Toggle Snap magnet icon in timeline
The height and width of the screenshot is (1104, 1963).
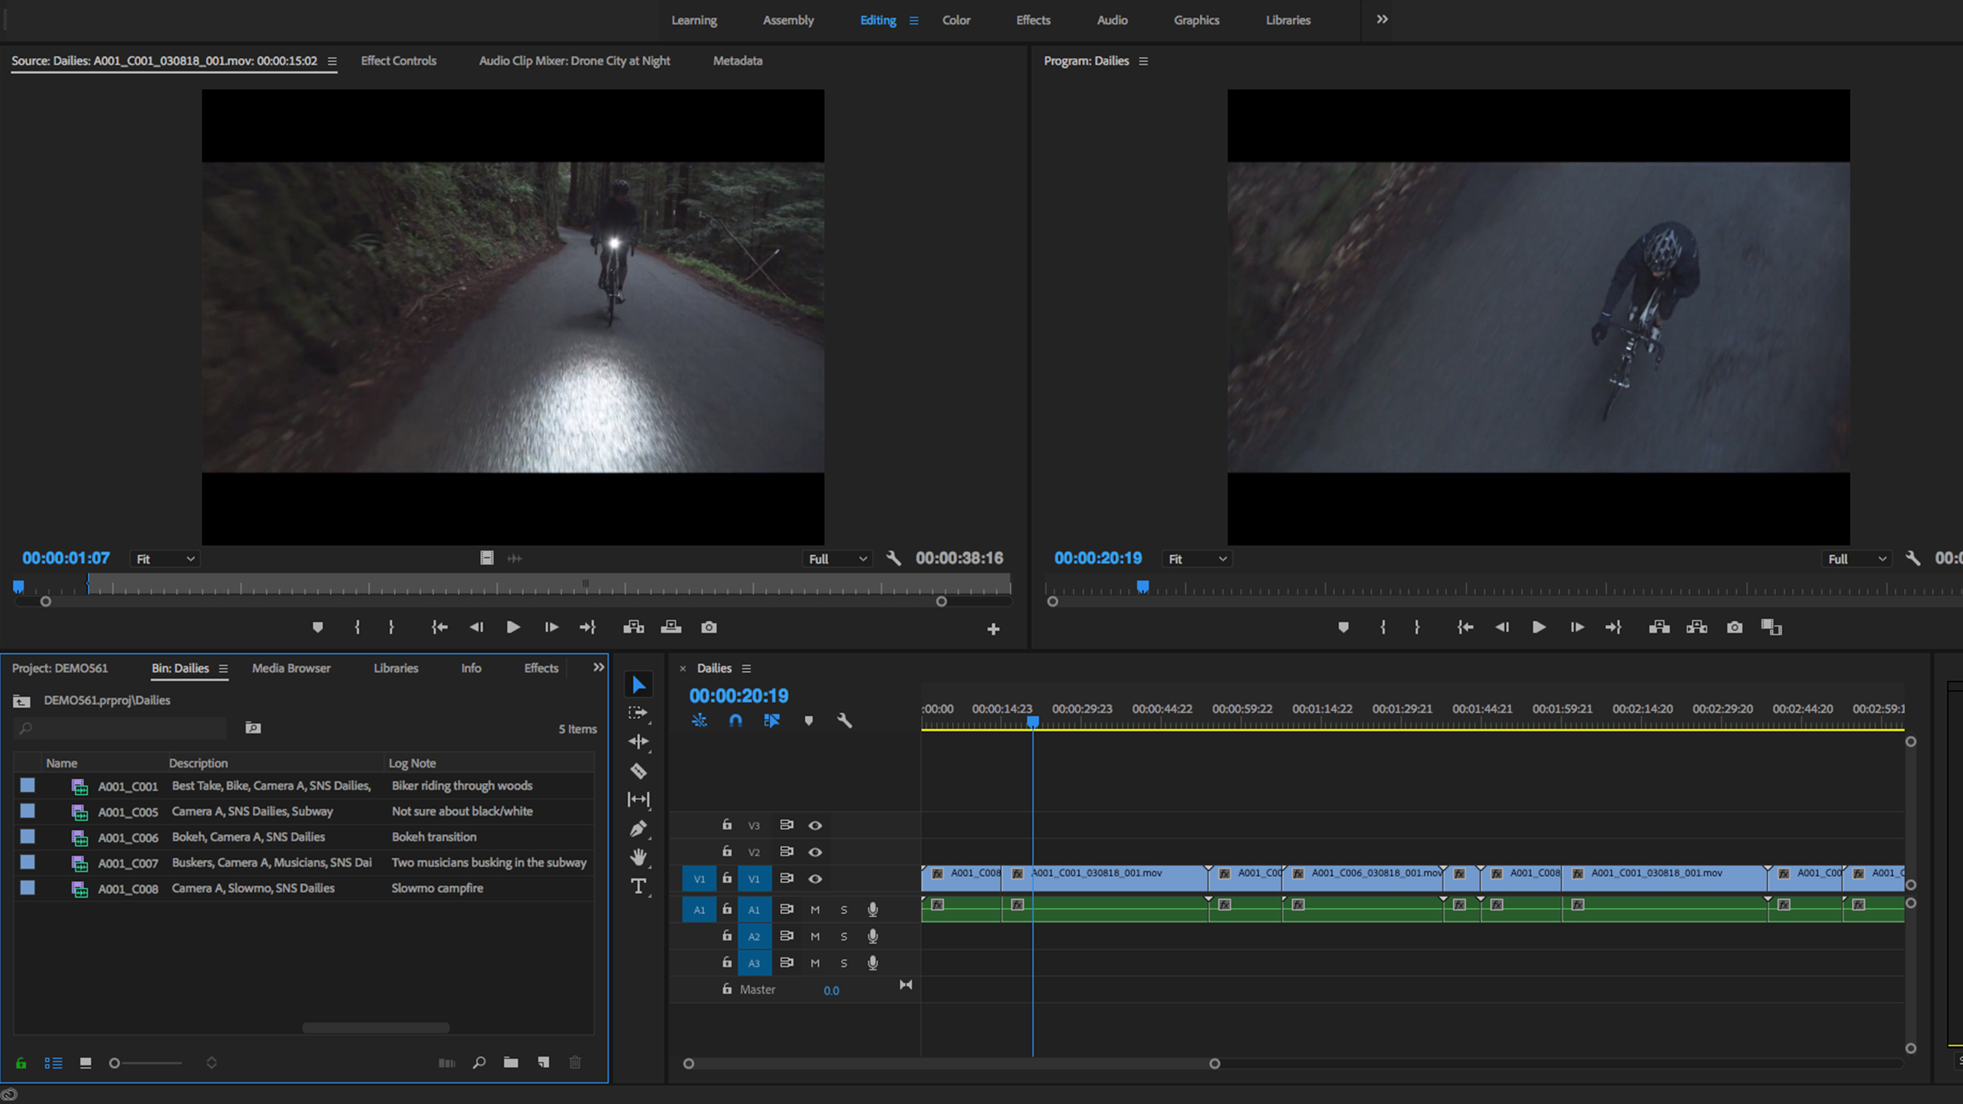(x=735, y=721)
